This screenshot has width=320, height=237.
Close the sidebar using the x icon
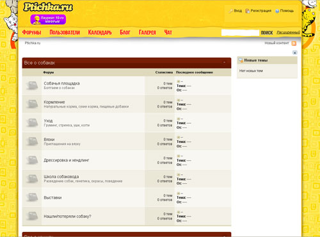[295, 53]
